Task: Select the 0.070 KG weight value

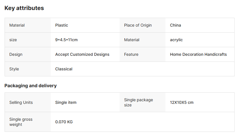Action: [x=64, y=122]
